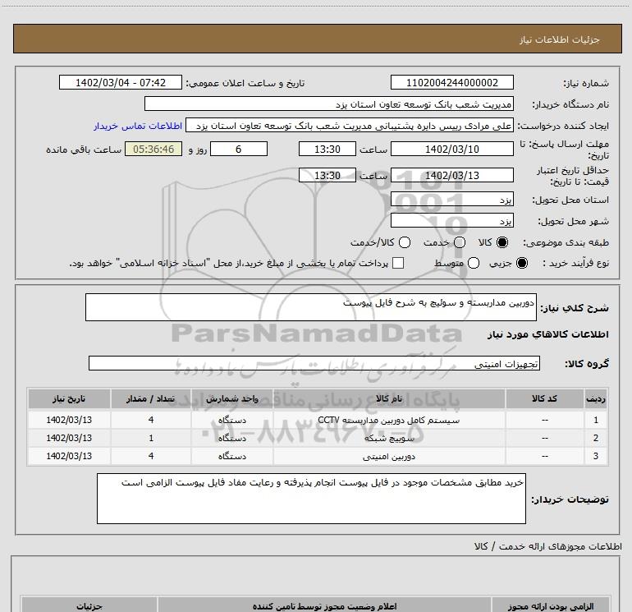
Task: Click the جزئیات اطلاعات نیاز title bar
Action: point(318,39)
